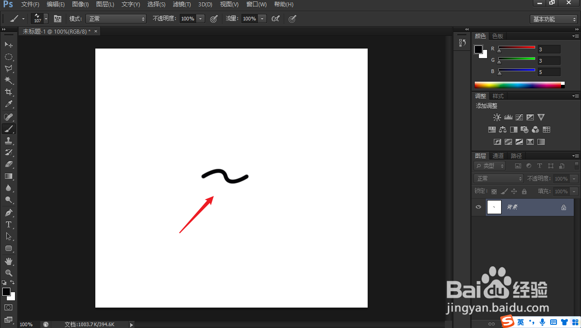Select the Blur tool
The width and height of the screenshot is (581, 328).
coord(8,188)
